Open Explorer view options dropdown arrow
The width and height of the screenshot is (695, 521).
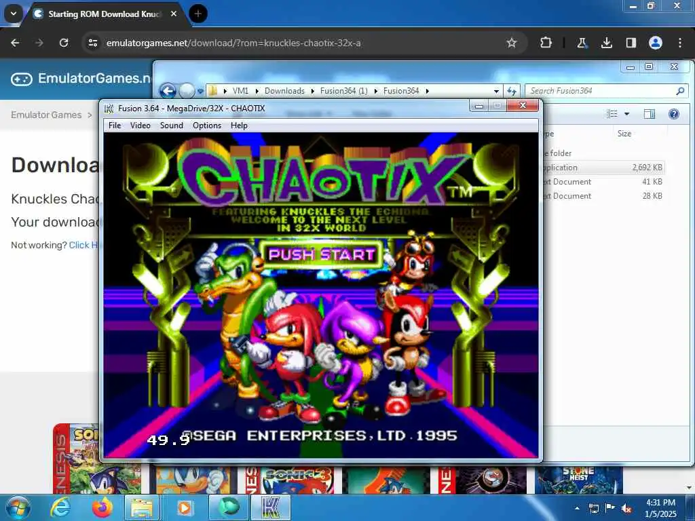[x=626, y=114]
